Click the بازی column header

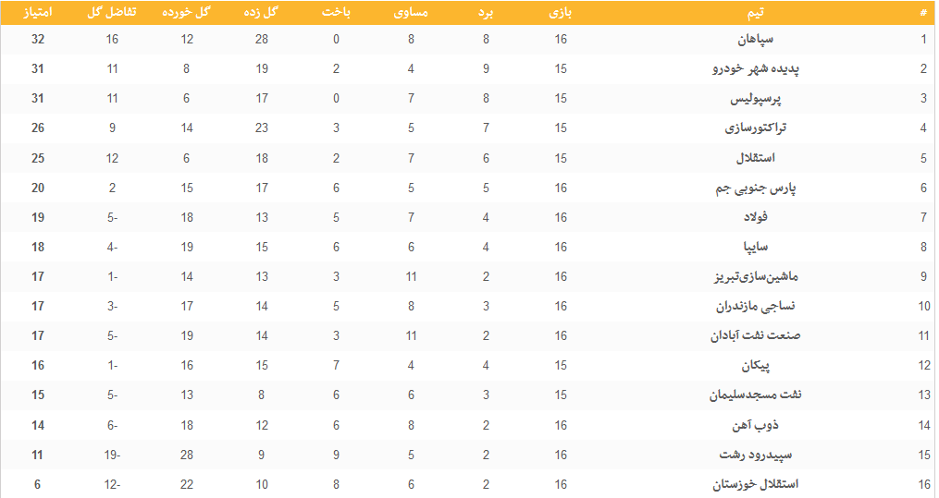(561, 12)
